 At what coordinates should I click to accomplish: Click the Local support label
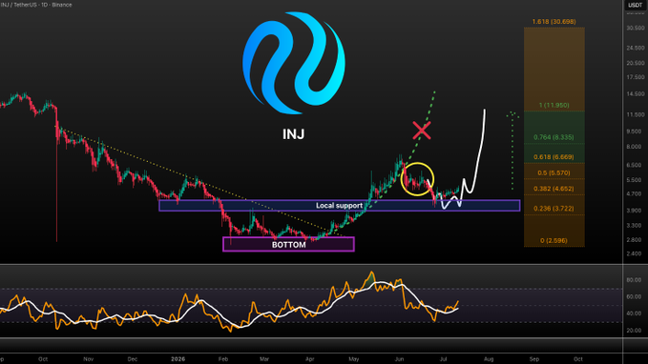pyautogui.click(x=339, y=206)
